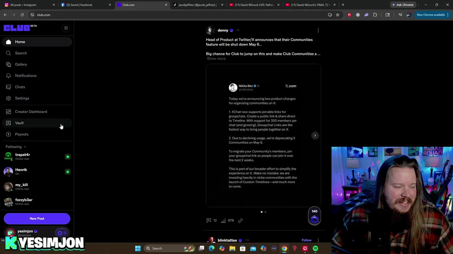Click denny's username on the post
453x254 pixels.
(x=223, y=30)
